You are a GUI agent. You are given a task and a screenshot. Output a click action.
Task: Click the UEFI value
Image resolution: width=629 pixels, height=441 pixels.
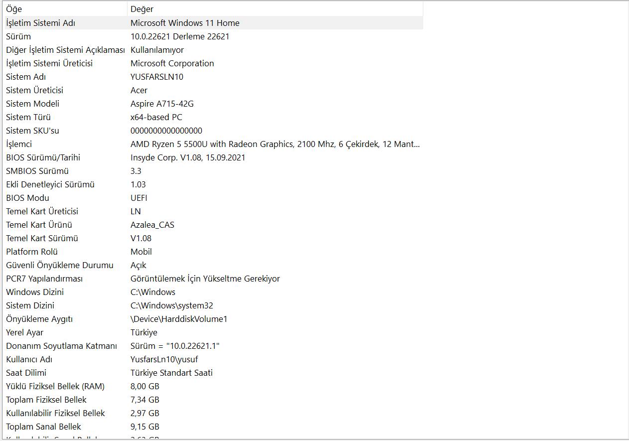coord(139,198)
